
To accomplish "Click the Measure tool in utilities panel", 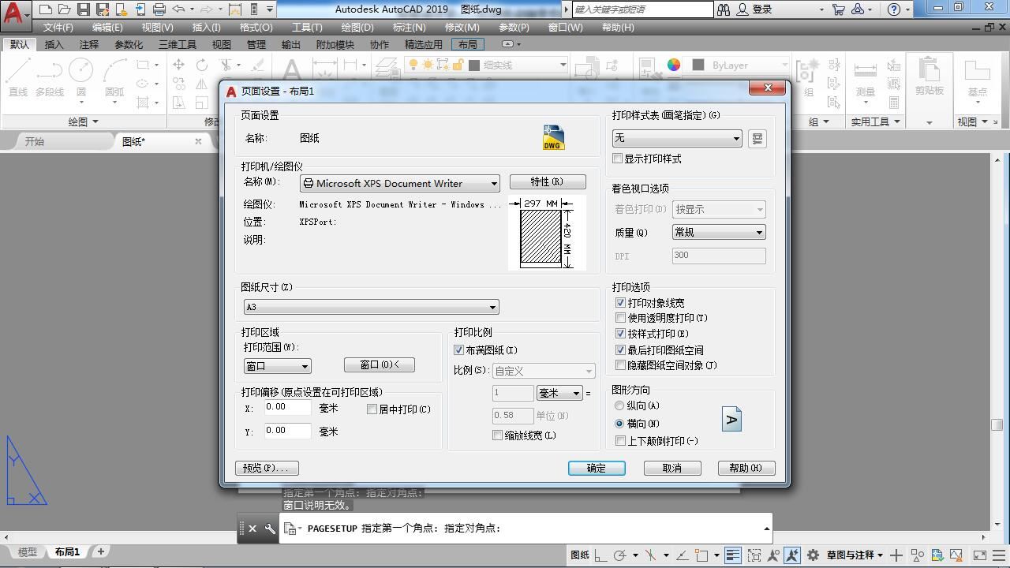I will coord(866,77).
